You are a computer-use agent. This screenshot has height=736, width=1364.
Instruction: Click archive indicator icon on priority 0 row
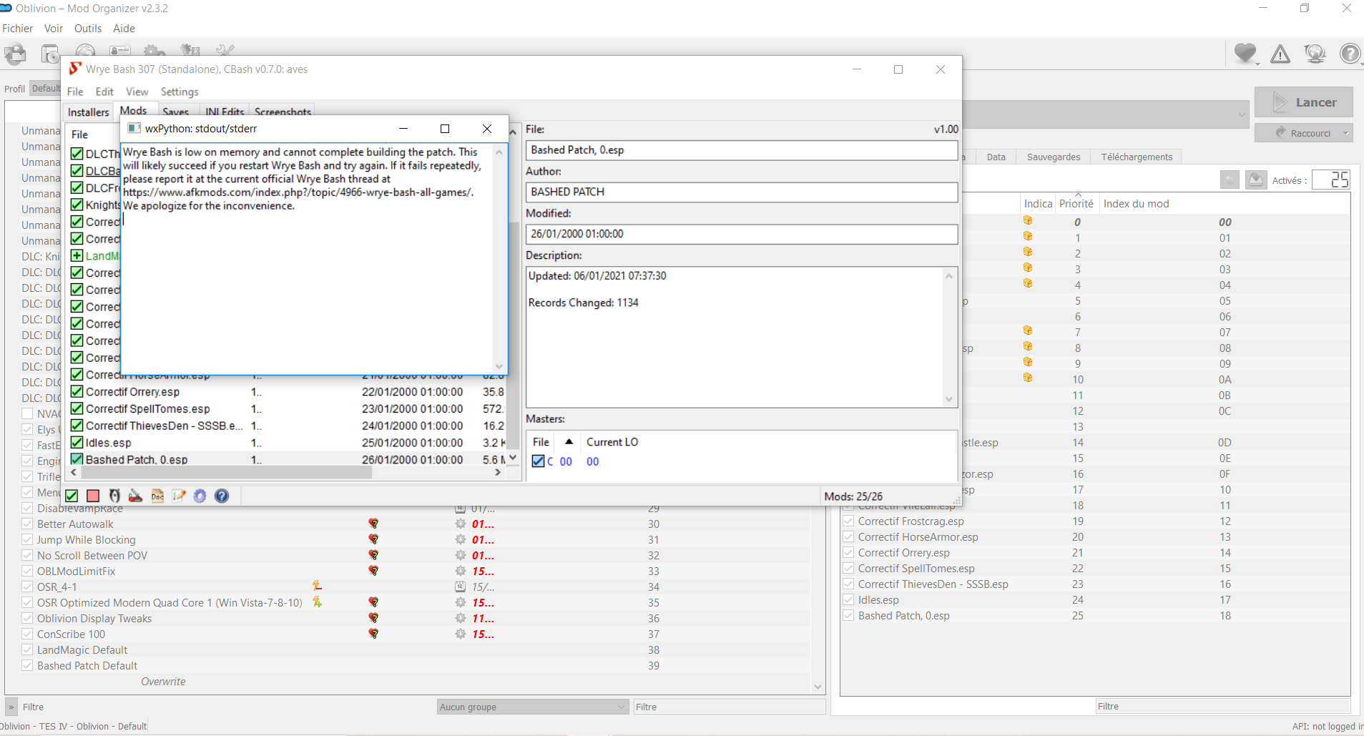[x=1028, y=221]
